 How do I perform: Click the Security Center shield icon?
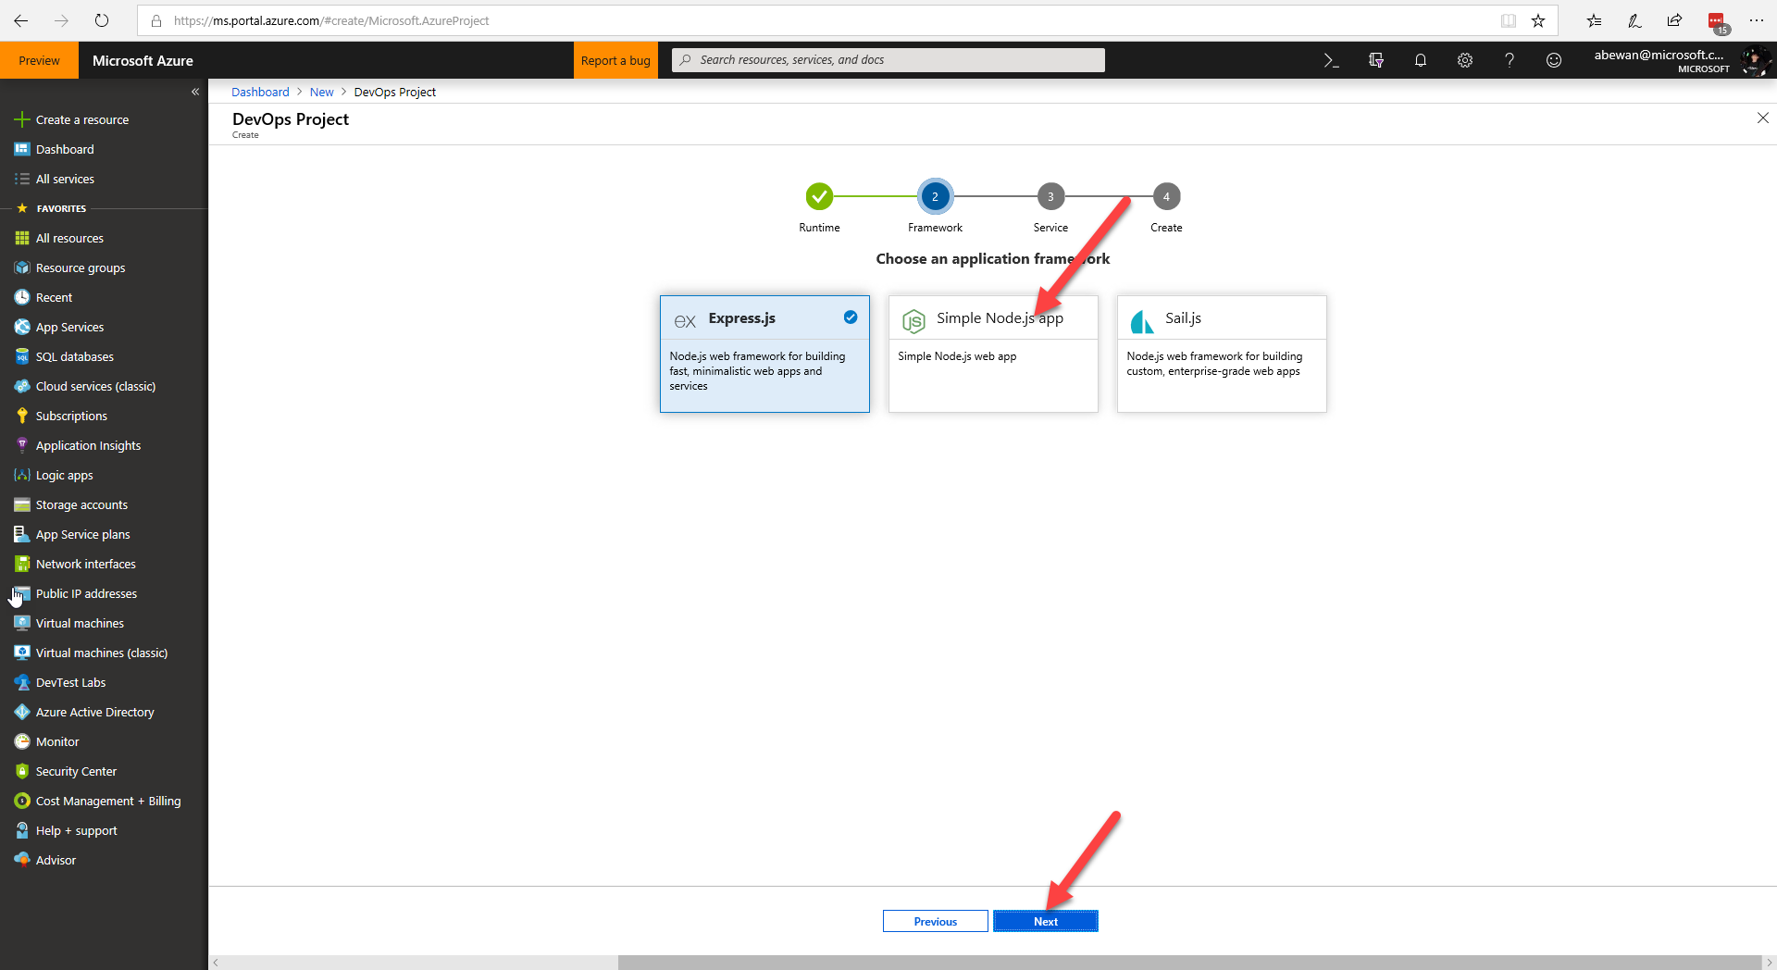22,771
